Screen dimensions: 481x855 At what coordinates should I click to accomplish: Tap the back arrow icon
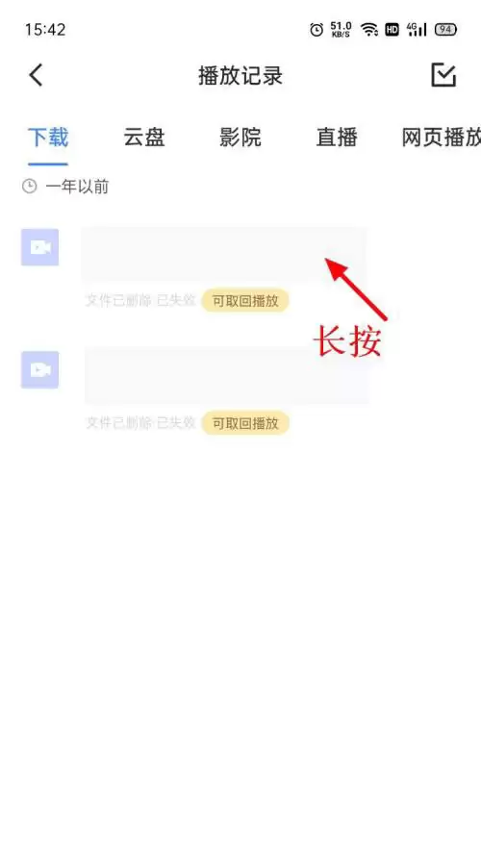[x=36, y=75]
